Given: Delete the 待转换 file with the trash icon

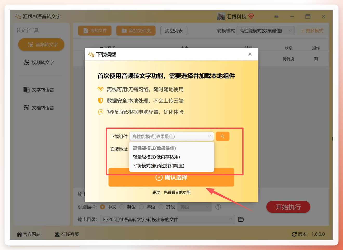Looking at the screenshot, I should pos(316,59).
